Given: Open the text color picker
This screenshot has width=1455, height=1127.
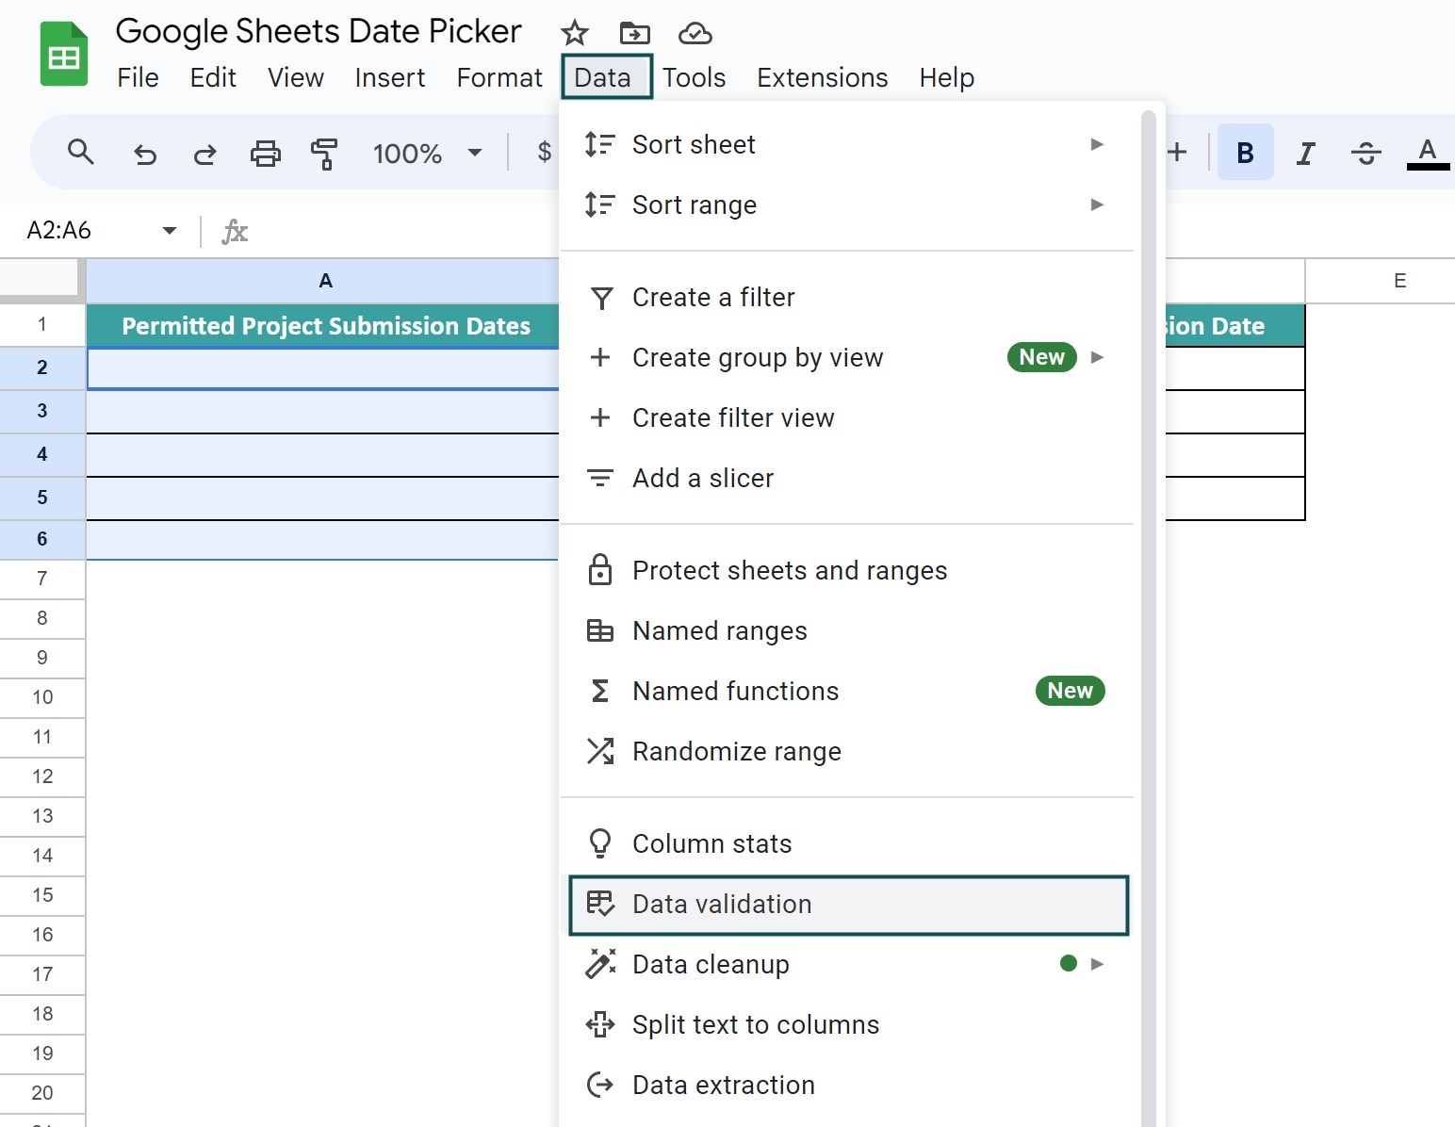Looking at the screenshot, I should coord(1428,153).
